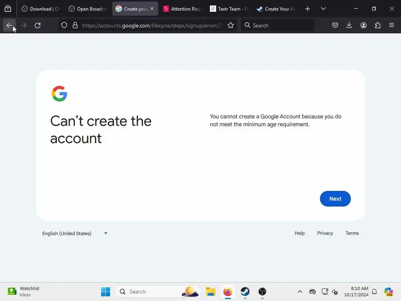The image size is (401, 301).
Task: Open the tracking protection shield icon
Action: pyautogui.click(x=64, y=25)
